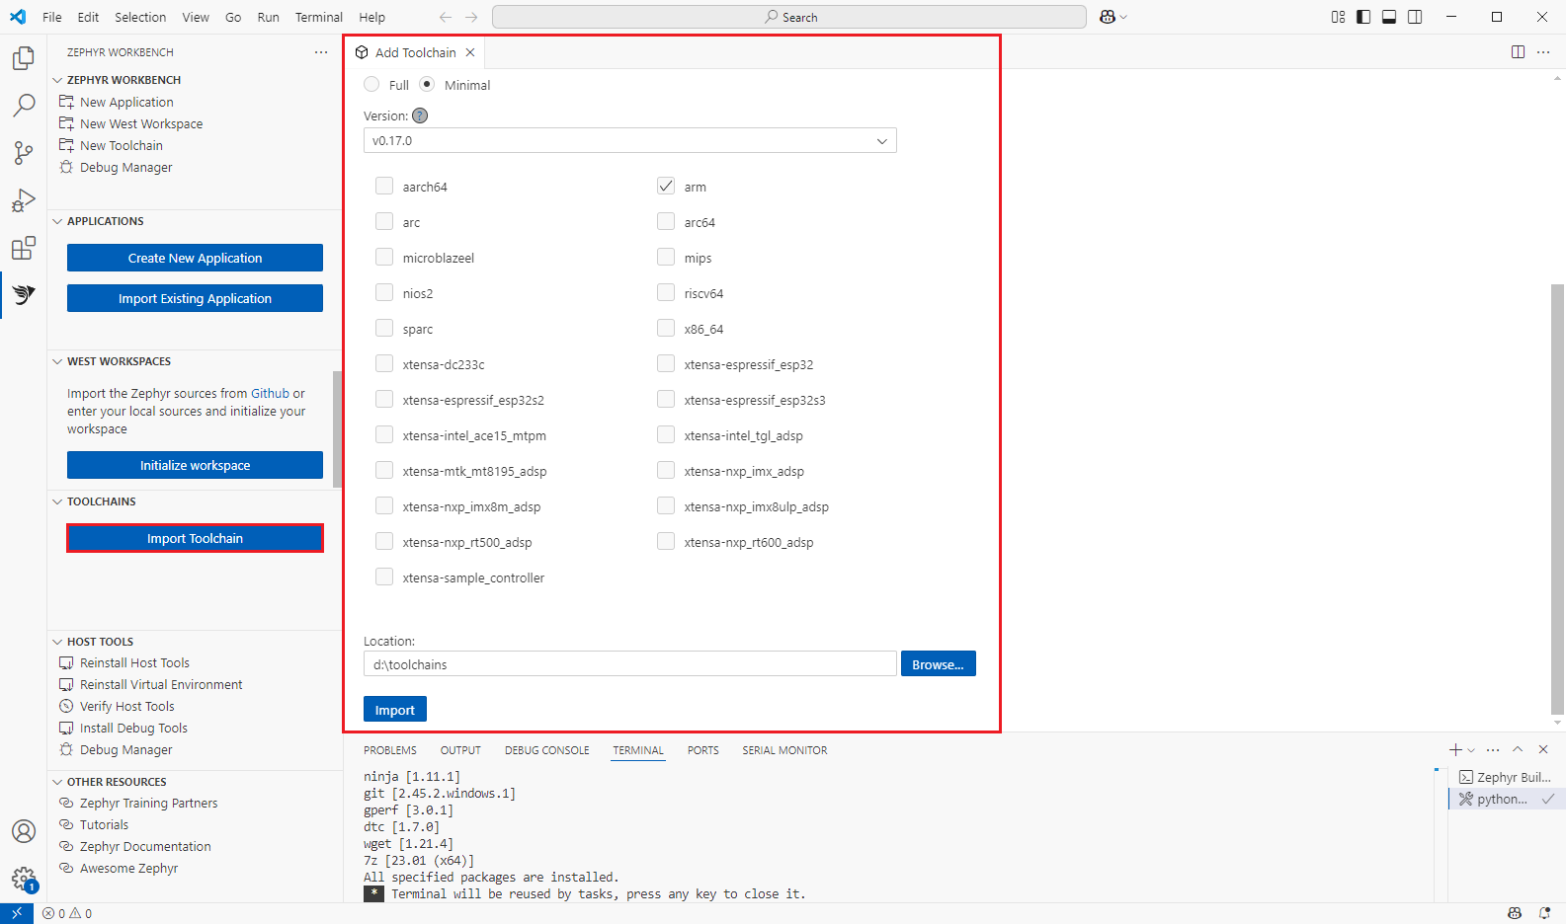
Task: Enable the aarch64 checkbox
Action: pos(384,187)
